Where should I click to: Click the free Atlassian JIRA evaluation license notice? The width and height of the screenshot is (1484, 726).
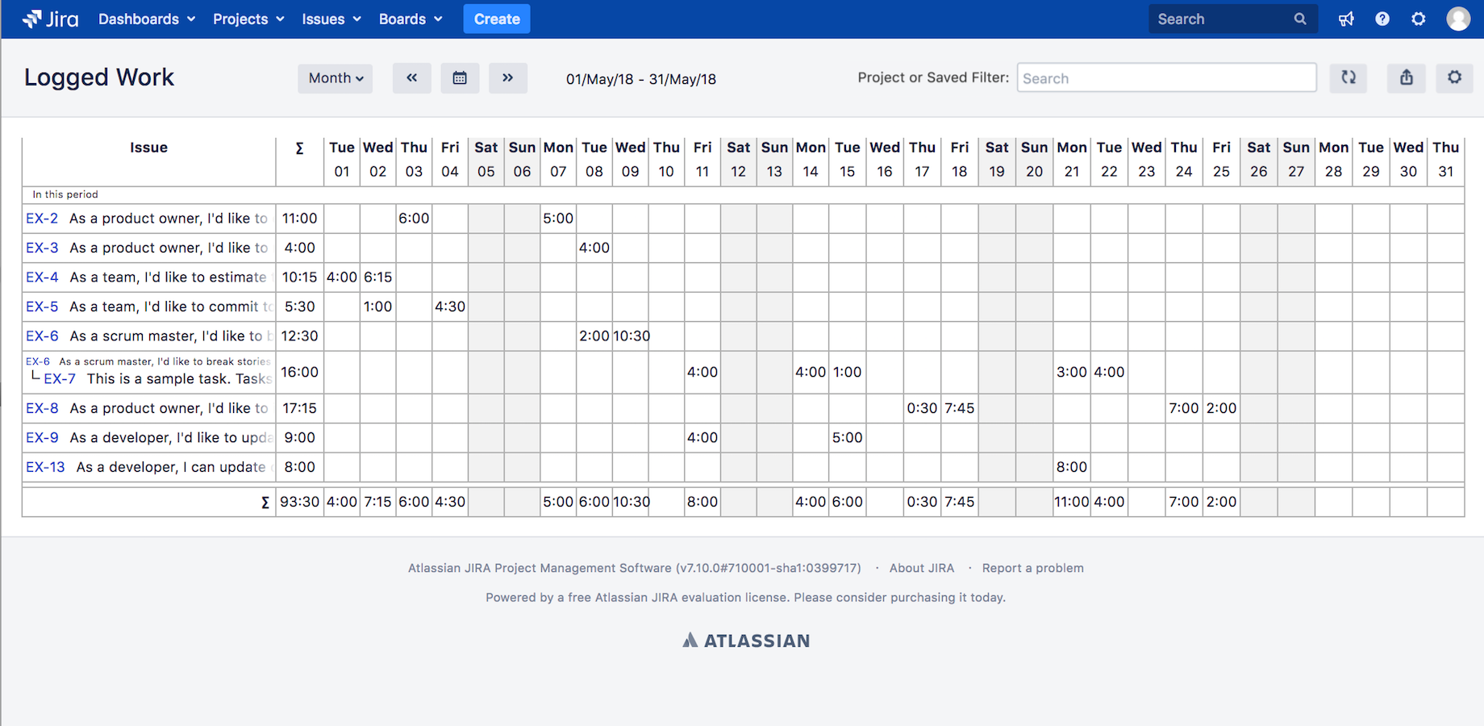[x=745, y=598]
